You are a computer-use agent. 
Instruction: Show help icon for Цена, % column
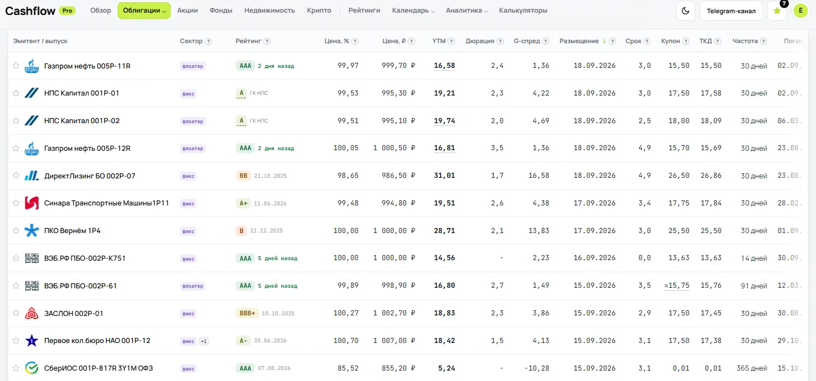point(355,41)
